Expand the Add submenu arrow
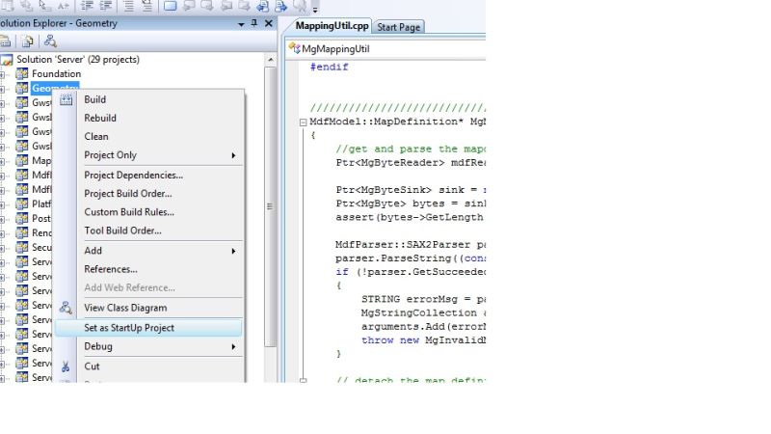The height and width of the screenshot is (434, 771). 233,251
